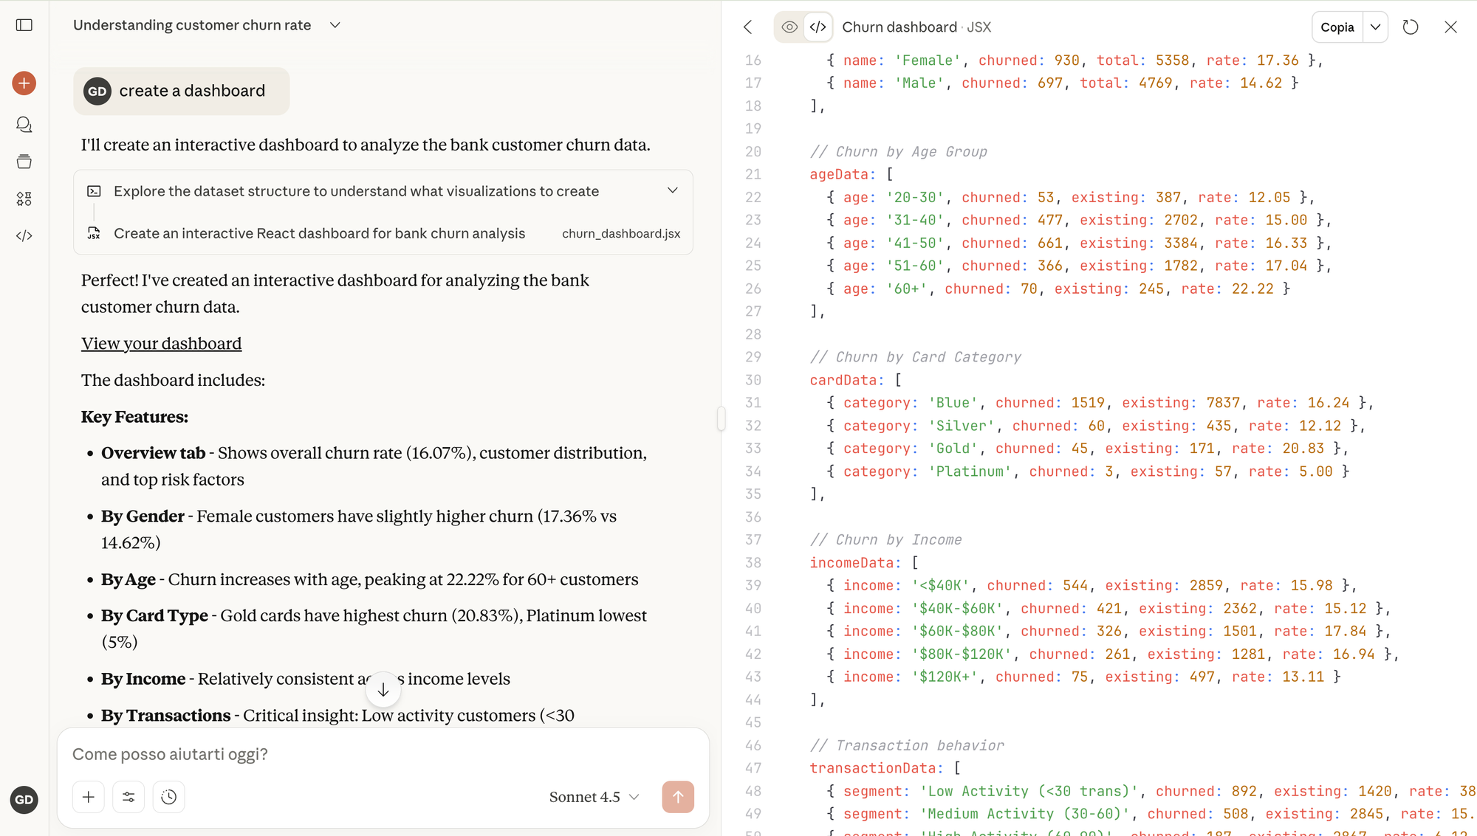Open the extended thinking clock icon

click(x=169, y=797)
